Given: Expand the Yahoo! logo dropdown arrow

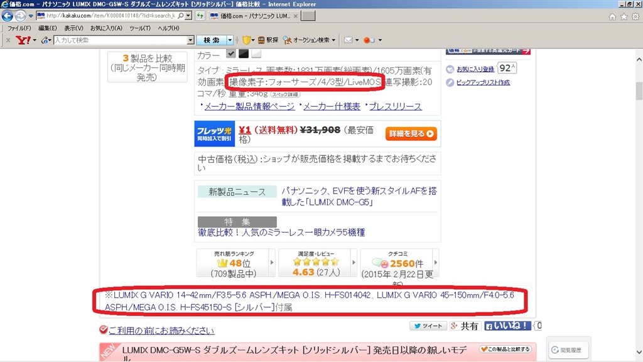Looking at the screenshot, I should pyautogui.click(x=35, y=40).
